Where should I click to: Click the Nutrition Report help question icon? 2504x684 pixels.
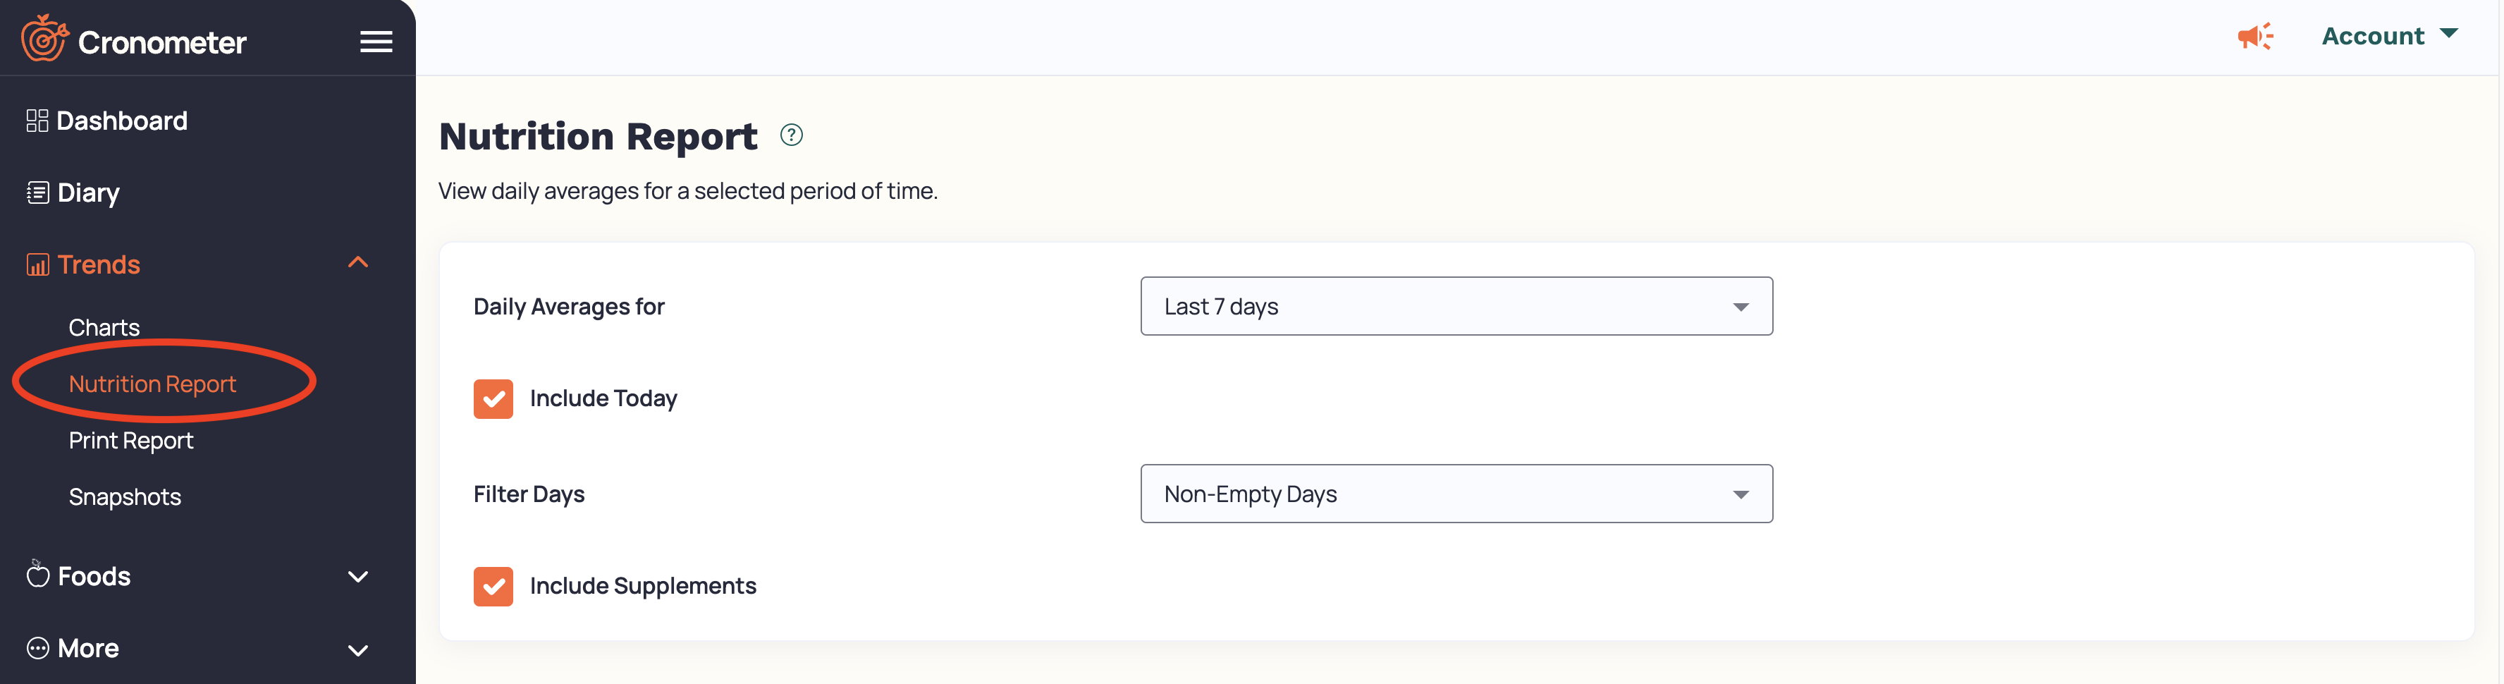[x=791, y=135]
